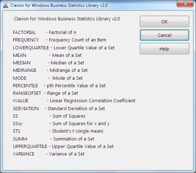196x173 pixels.
Task: Click the UPPERQUARTILE entry
Action: click(63, 147)
